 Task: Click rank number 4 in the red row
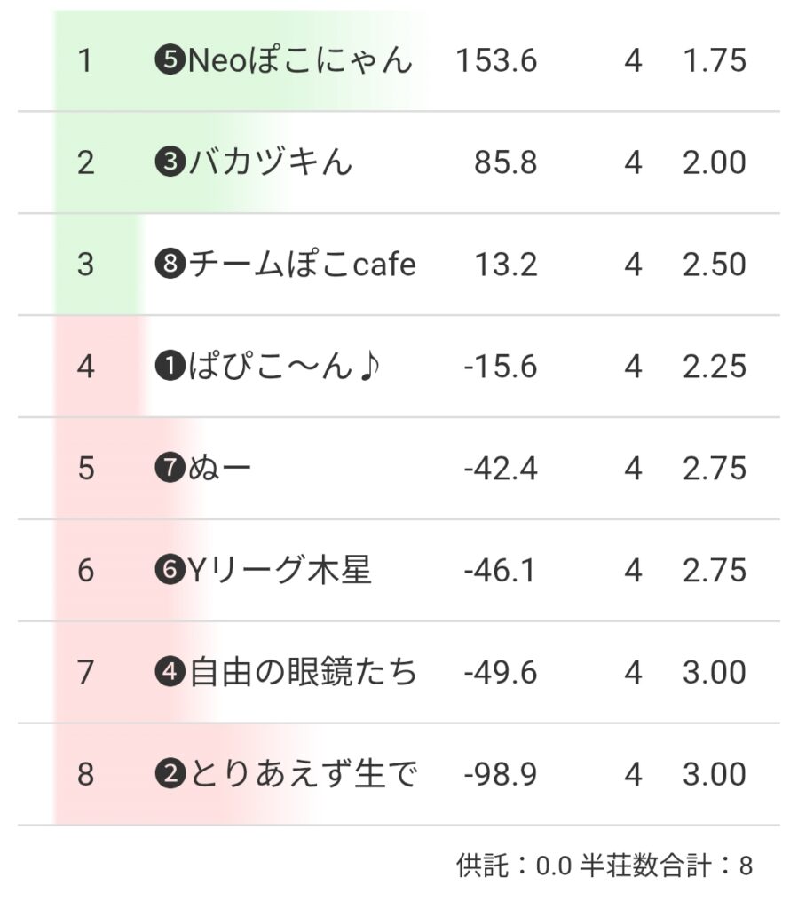click(85, 368)
